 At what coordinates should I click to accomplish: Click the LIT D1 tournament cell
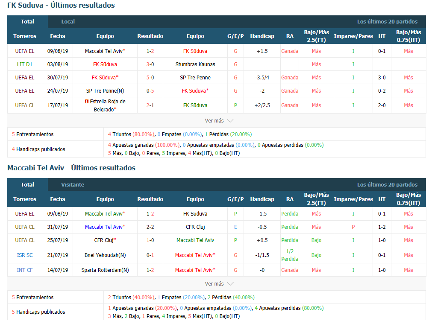click(x=25, y=64)
